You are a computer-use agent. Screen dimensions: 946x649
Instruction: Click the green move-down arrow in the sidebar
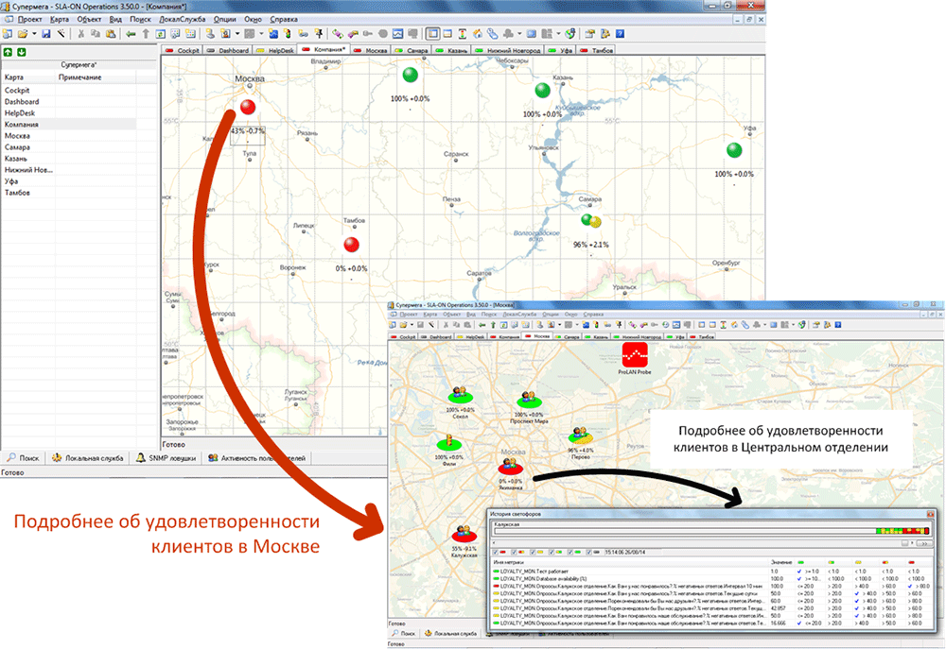[21, 51]
